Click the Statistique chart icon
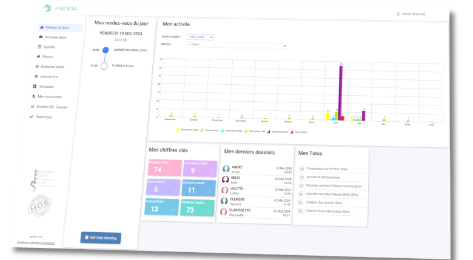Screen dimensions: 473x260 (x=32, y=116)
